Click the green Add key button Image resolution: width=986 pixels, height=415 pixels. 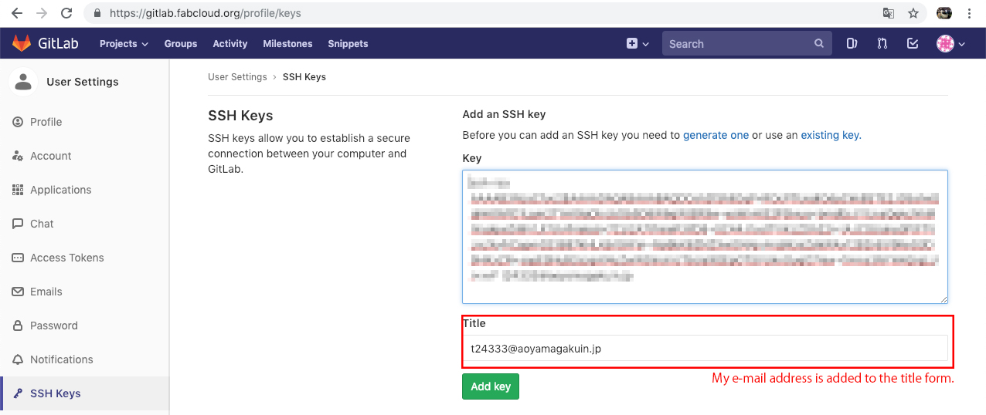pos(491,386)
